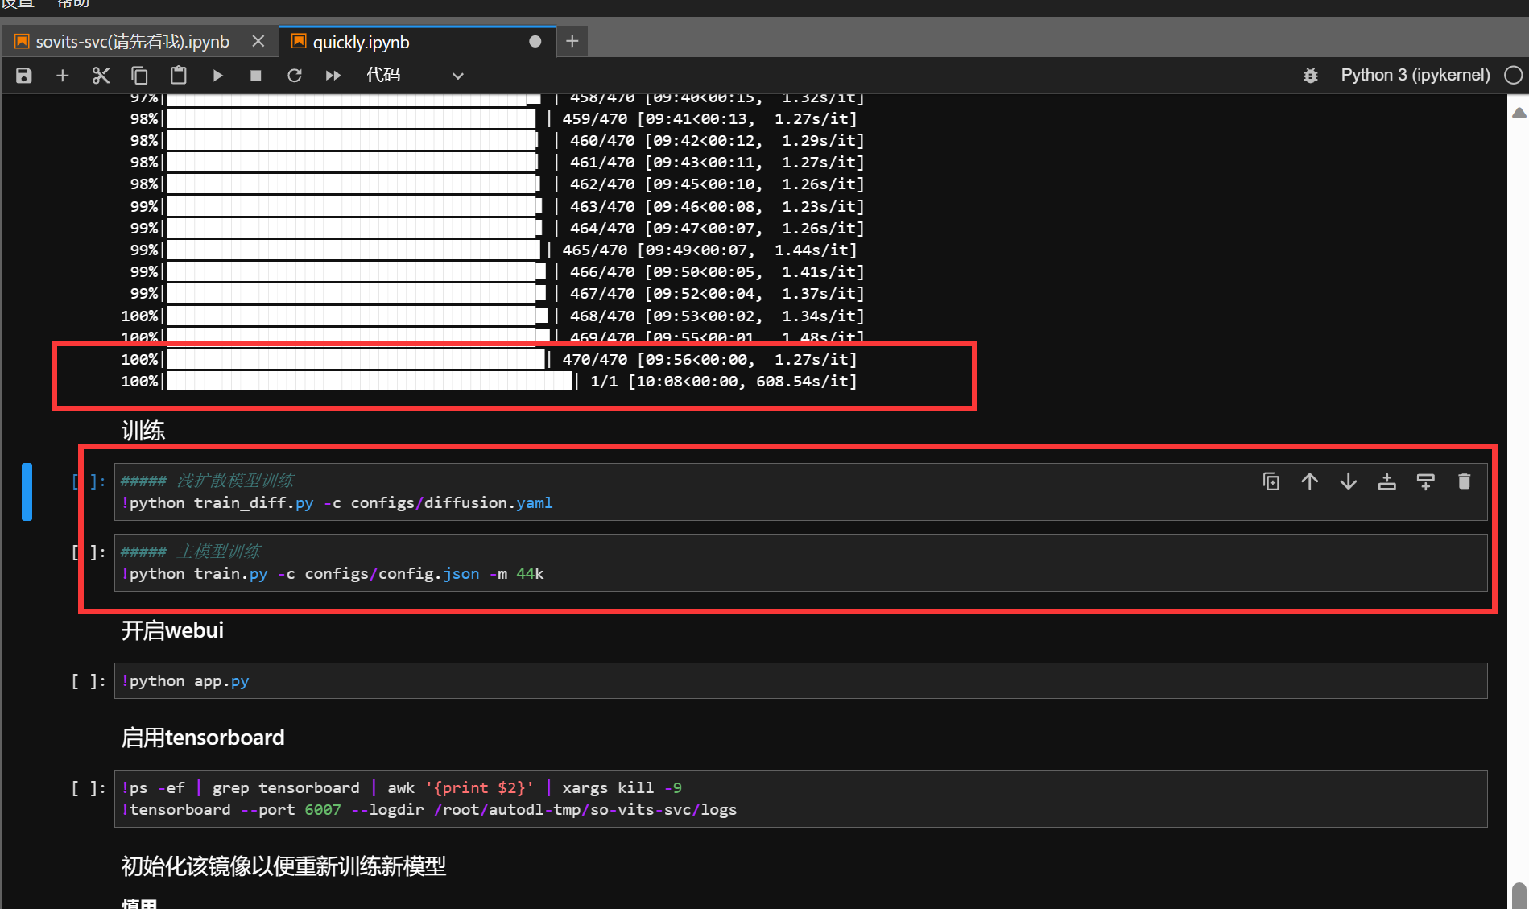1529x909 pixels.
Task: Run the selected cell with the play icon
Action: (x=217, y=76)
